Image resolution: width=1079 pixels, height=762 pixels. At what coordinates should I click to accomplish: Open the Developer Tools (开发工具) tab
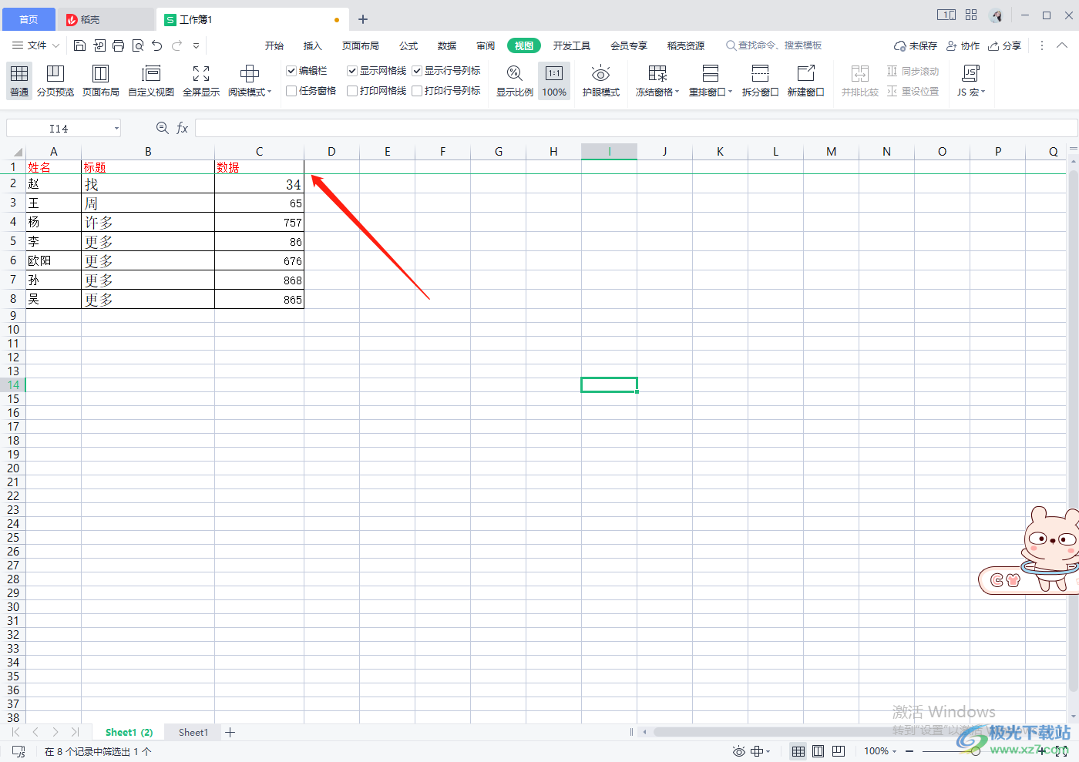[572, 46]
